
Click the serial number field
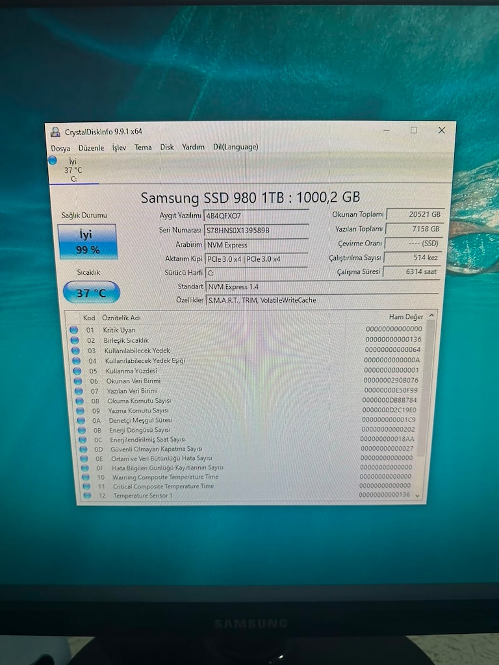click(256, 230)
